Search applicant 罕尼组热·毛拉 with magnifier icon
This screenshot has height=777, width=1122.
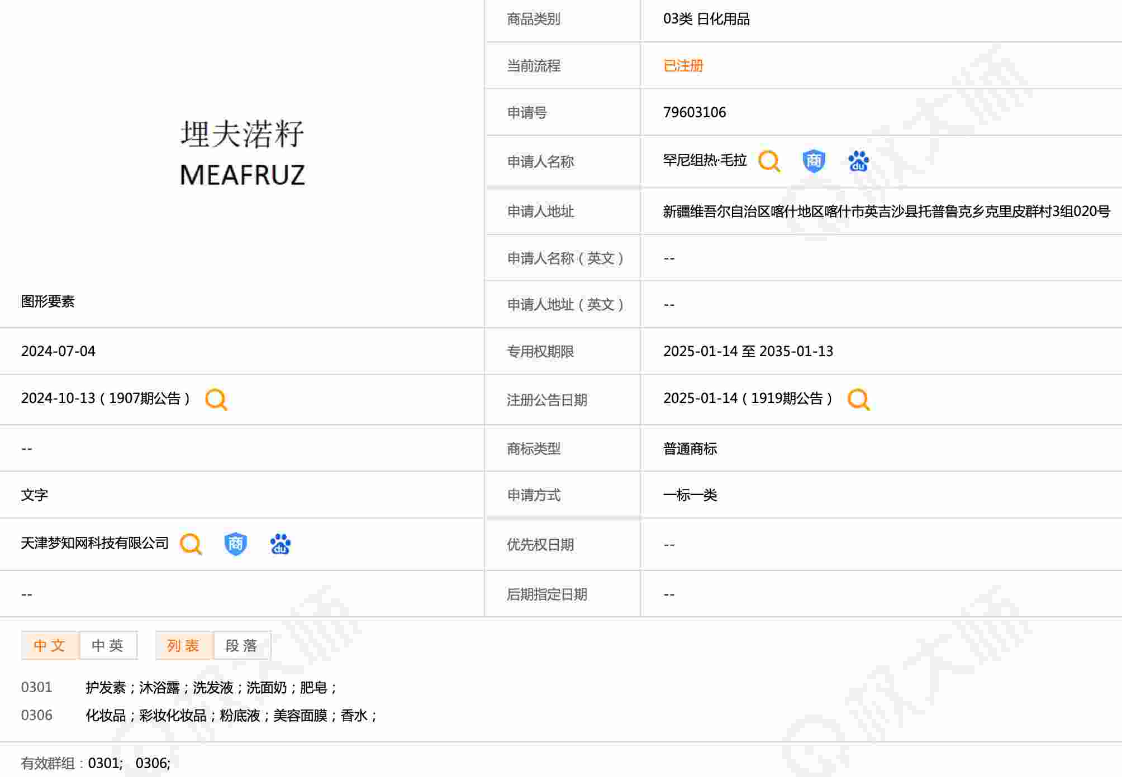[769, 161]
